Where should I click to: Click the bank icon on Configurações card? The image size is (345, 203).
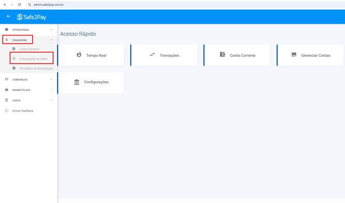click(x=77, y=82)
